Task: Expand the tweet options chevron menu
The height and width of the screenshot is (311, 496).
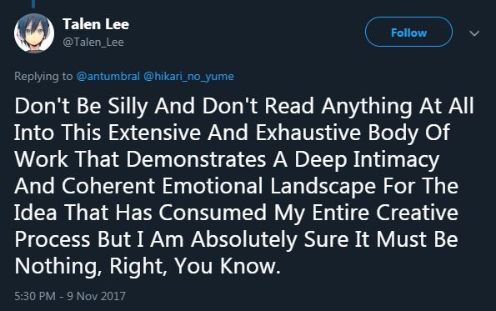Action: 474,33
